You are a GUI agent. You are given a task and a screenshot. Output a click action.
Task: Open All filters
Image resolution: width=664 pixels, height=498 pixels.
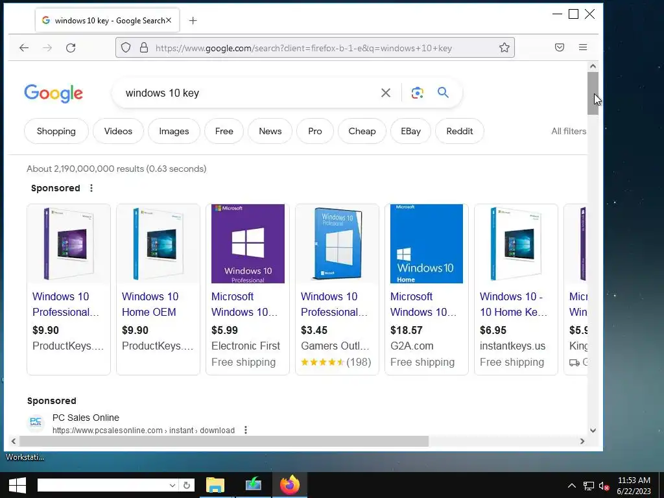tap(569, 131)
